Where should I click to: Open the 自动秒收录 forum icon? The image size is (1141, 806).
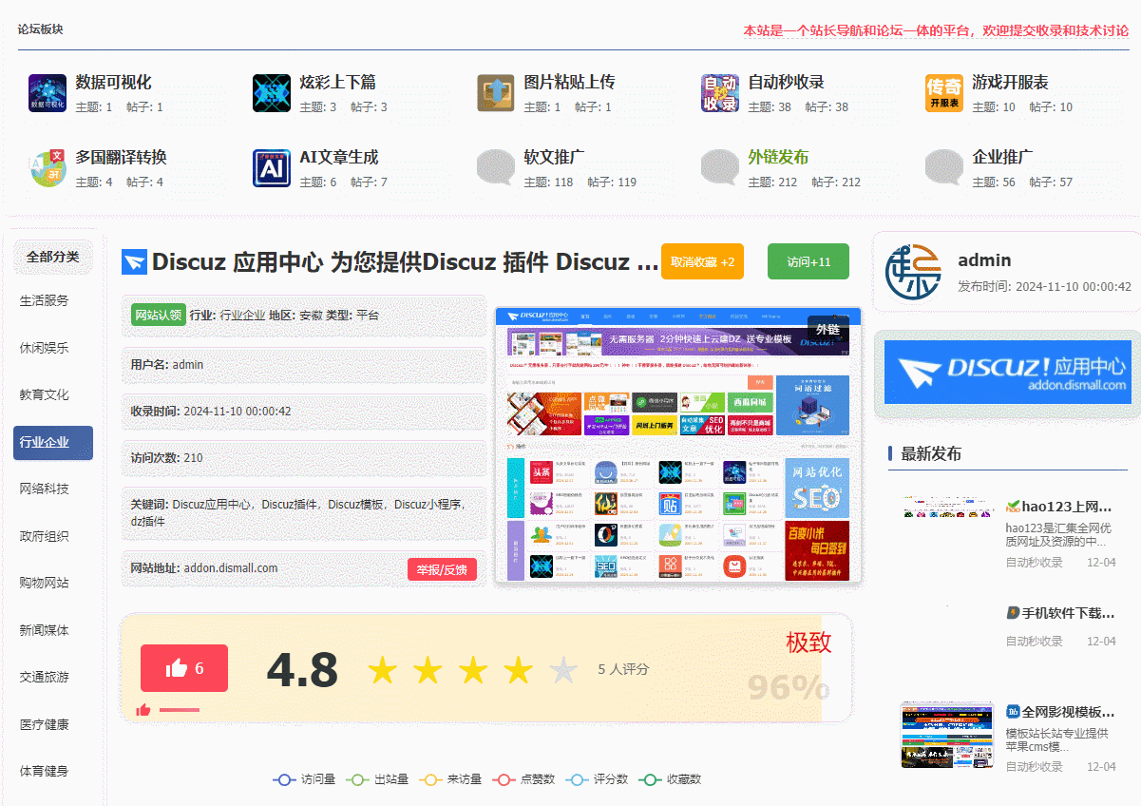point(720,93)
